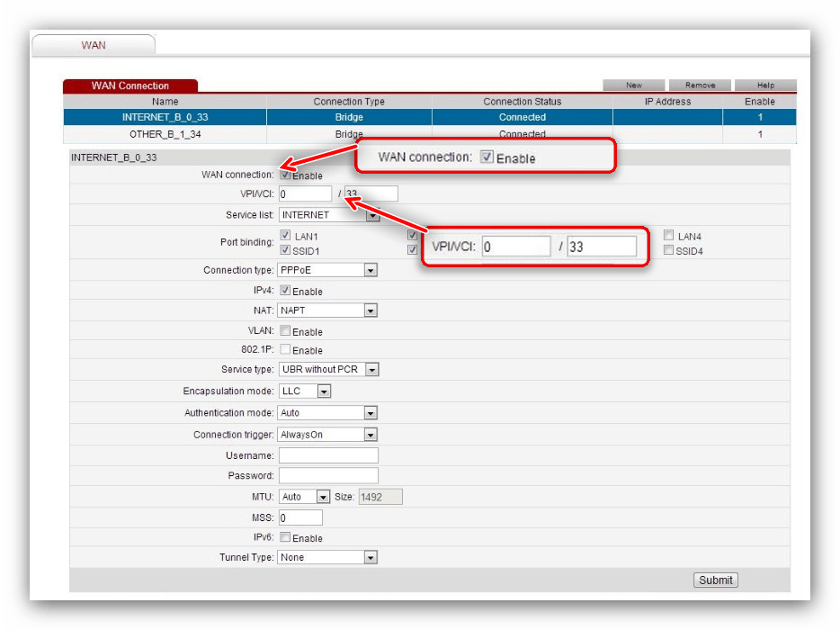
Task: Focus the Password input field
Action: (x=328, y=475)
